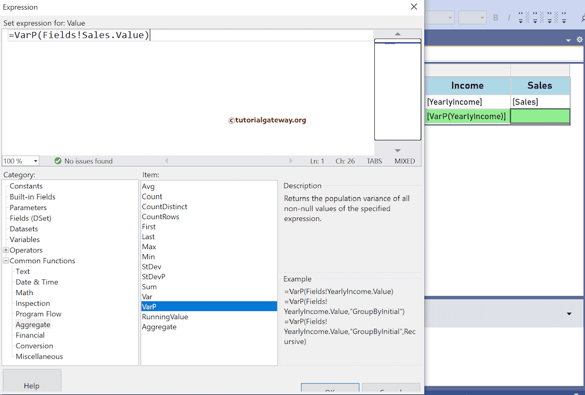Click the right navigation arrow in the status bar
Screen dimensions: 585x395
[x=291, y=161]
